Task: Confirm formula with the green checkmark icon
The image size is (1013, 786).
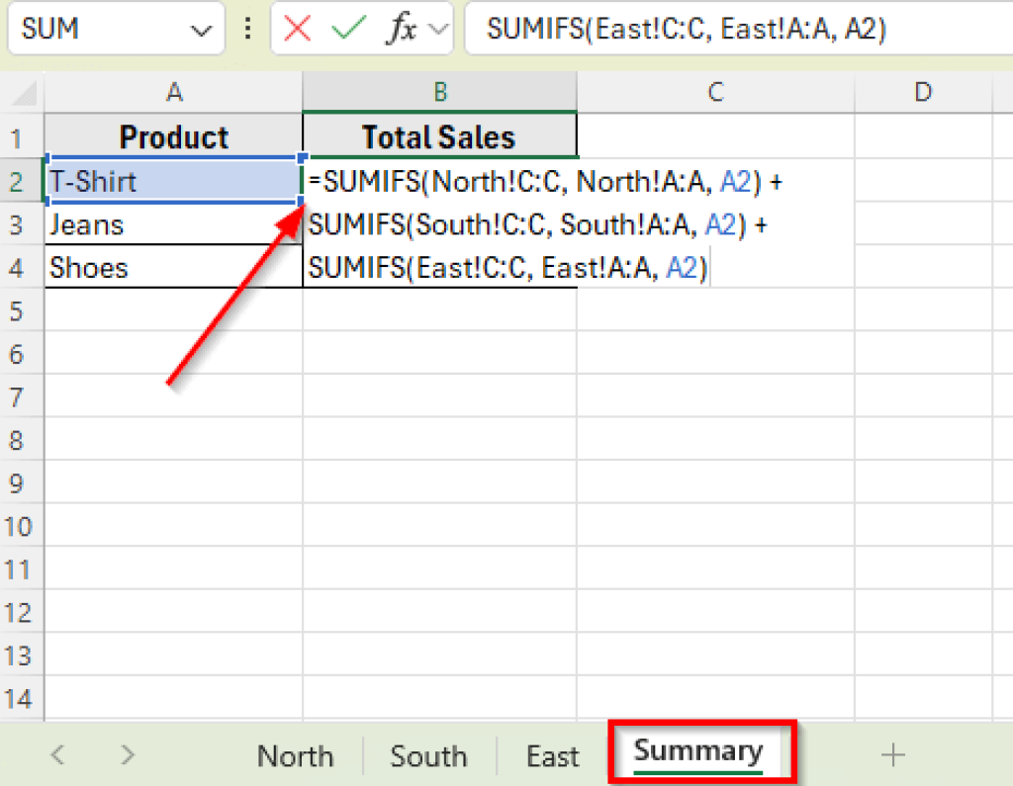Action: (x=346, y=29)
